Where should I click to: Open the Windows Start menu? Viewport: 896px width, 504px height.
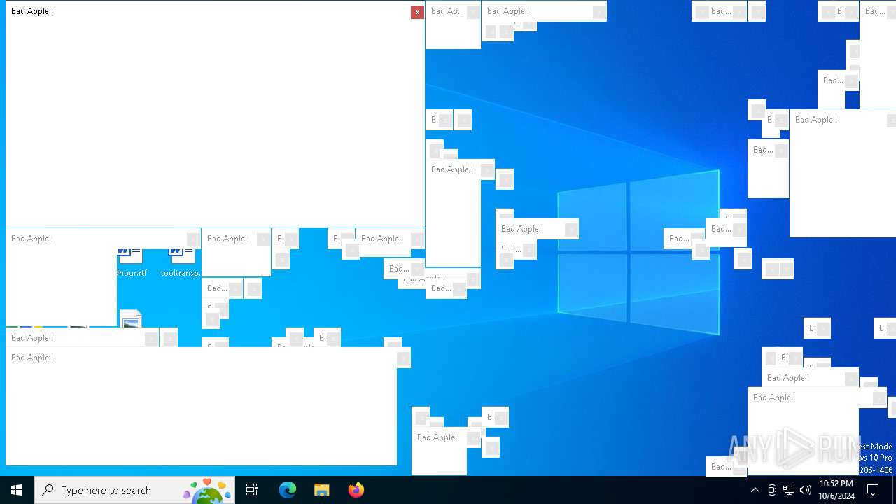coord(17,490)
